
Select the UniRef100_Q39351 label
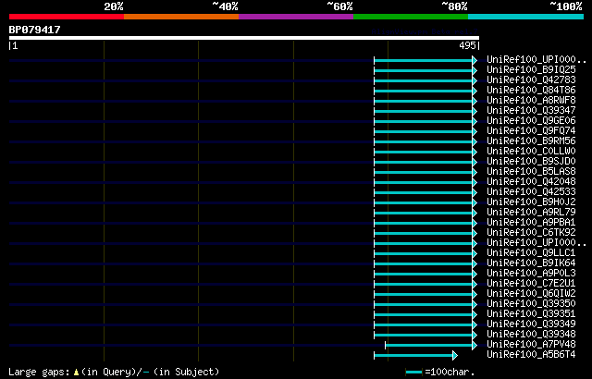click(x=531, y=314)
